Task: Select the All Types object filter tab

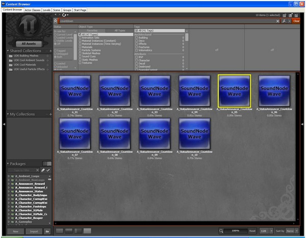Action: point(120,31)
